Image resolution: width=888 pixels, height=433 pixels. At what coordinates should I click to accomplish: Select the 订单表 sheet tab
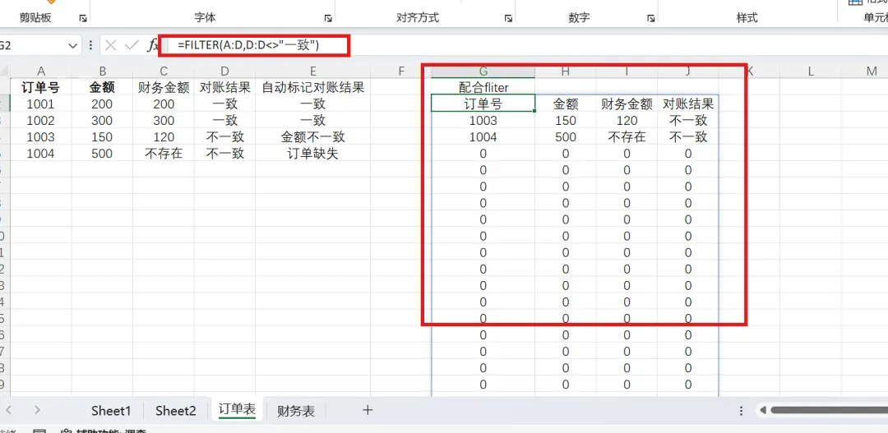(x=237, y=410)
